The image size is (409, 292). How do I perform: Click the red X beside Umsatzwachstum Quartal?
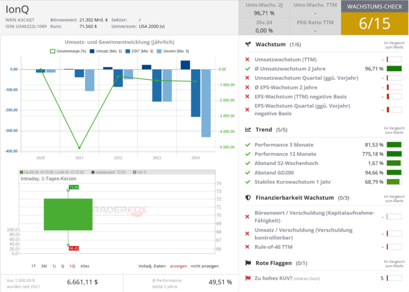click(247, 78)
